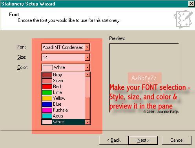Screen dimensions: 195x148
Task: Choose Red from the color list
Action: point(63,87)
